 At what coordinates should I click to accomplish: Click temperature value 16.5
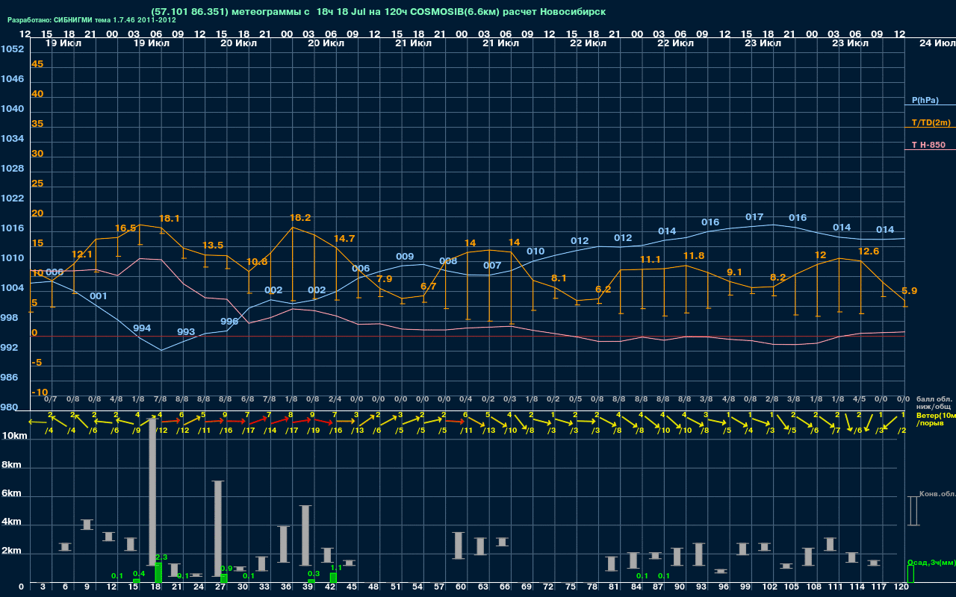[x=125, y=228]
